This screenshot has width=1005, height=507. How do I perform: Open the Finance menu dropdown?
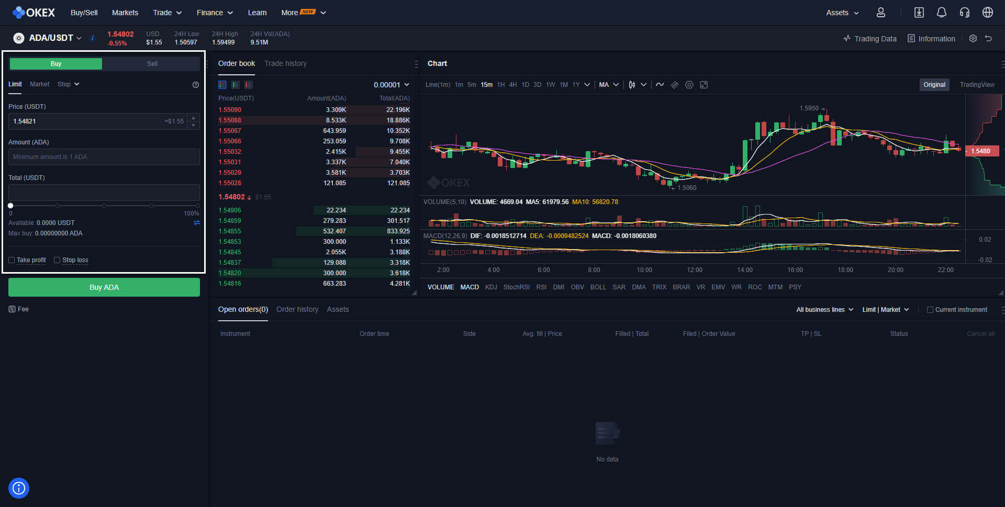215,13
